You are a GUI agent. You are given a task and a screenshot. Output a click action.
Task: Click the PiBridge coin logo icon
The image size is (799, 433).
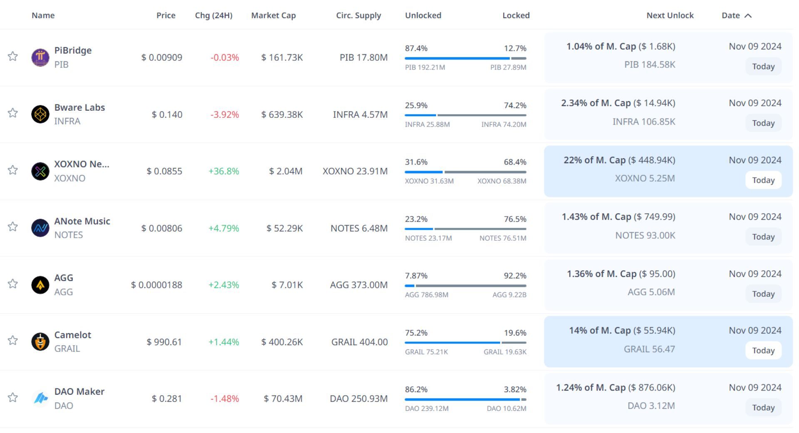pyautogui.click(x=40, y=57)
